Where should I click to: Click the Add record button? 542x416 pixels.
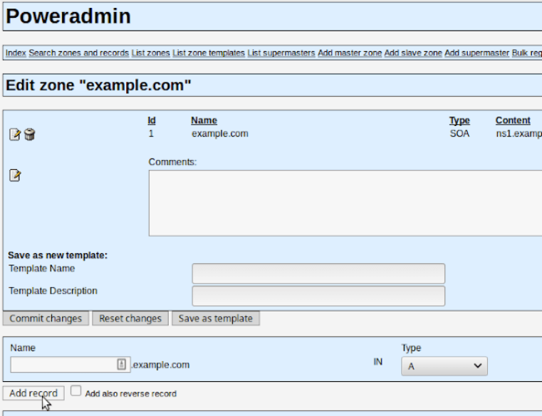coord(33,393)
